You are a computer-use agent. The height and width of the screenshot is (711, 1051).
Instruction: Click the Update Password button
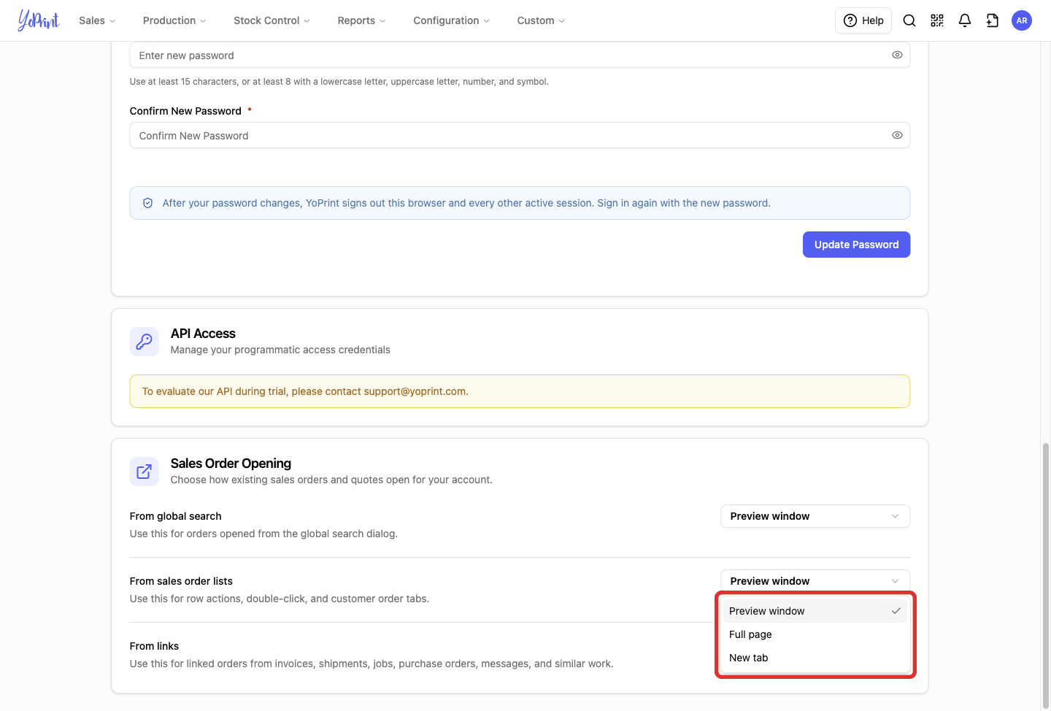856,245
